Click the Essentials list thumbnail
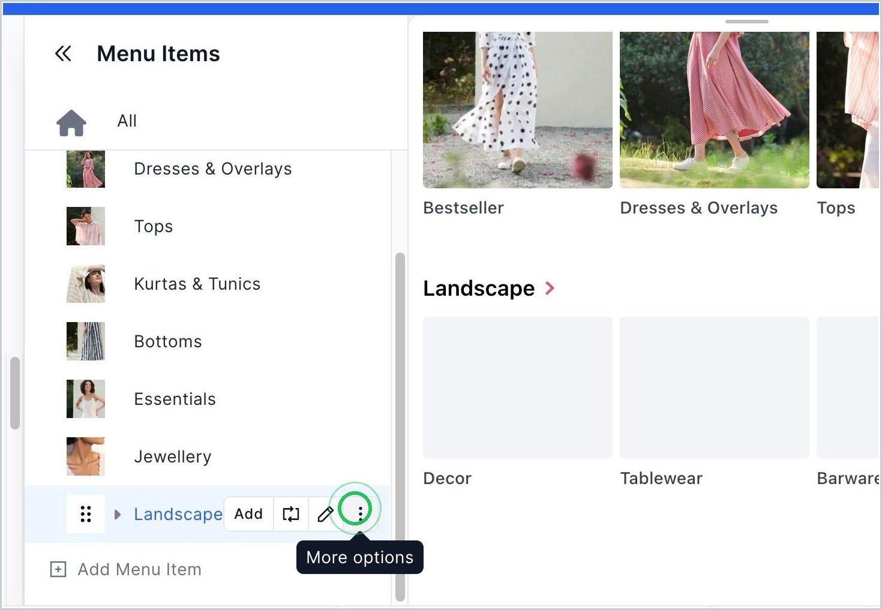This screenshot has height=610, width=882. (x=86, y=399)
